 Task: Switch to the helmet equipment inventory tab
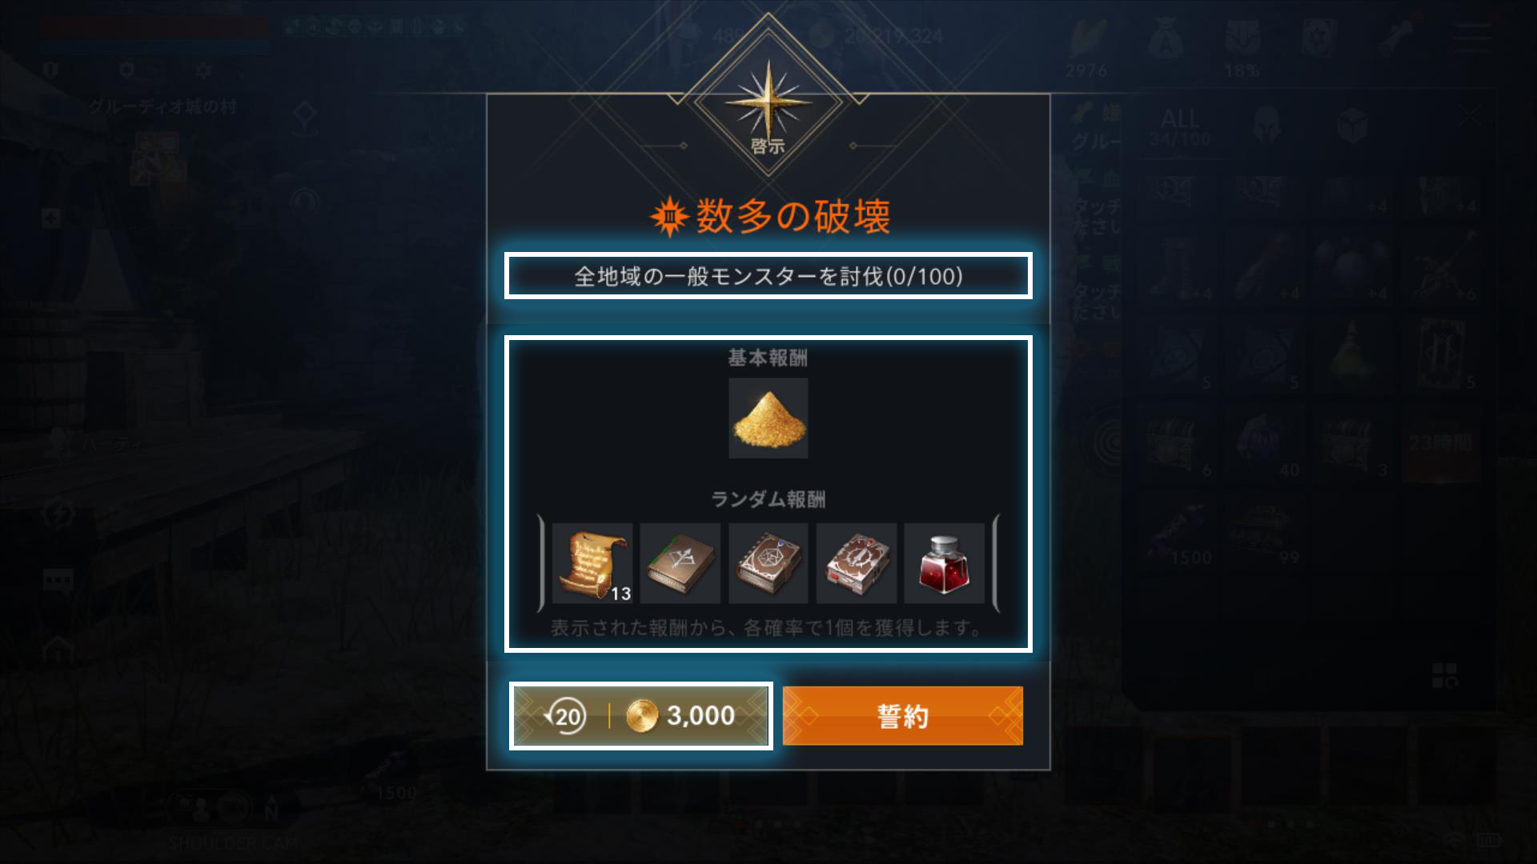(x=1266, y=126)
